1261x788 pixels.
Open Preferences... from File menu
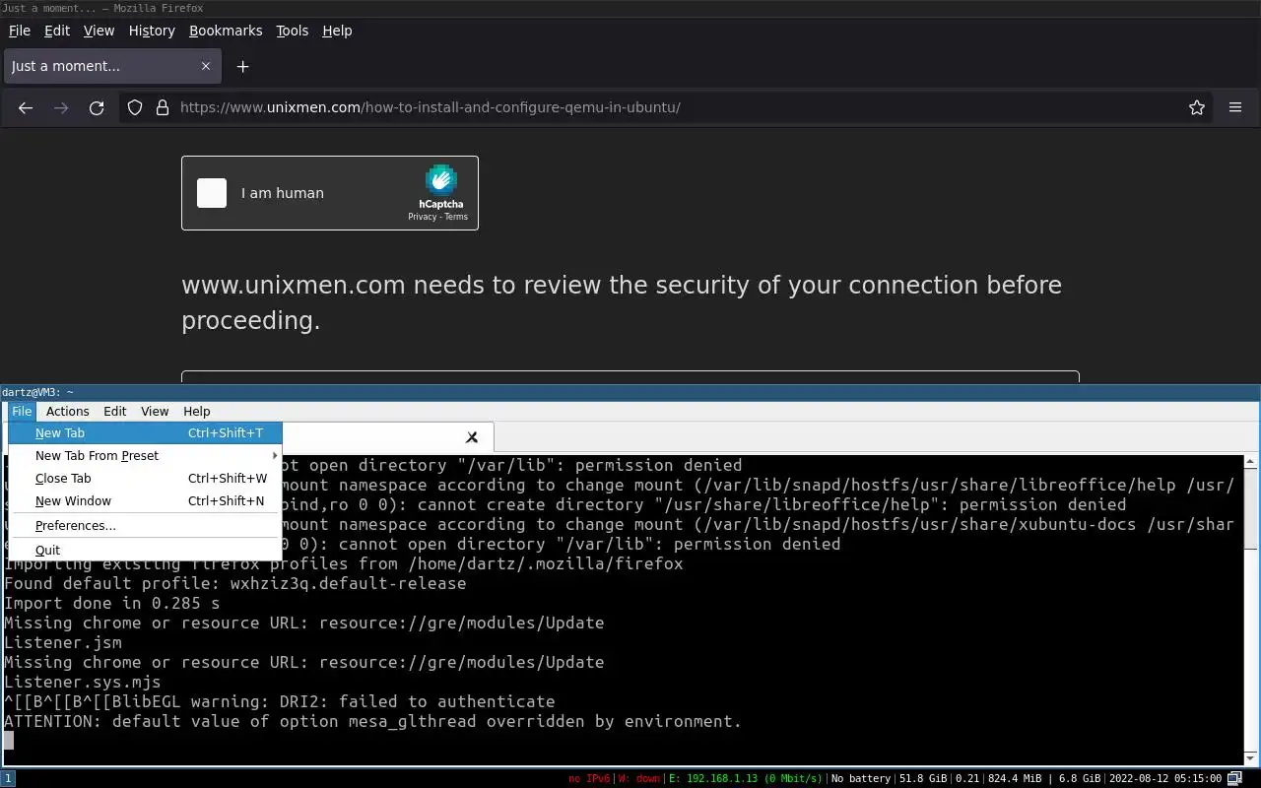click(x=145, y=525)
